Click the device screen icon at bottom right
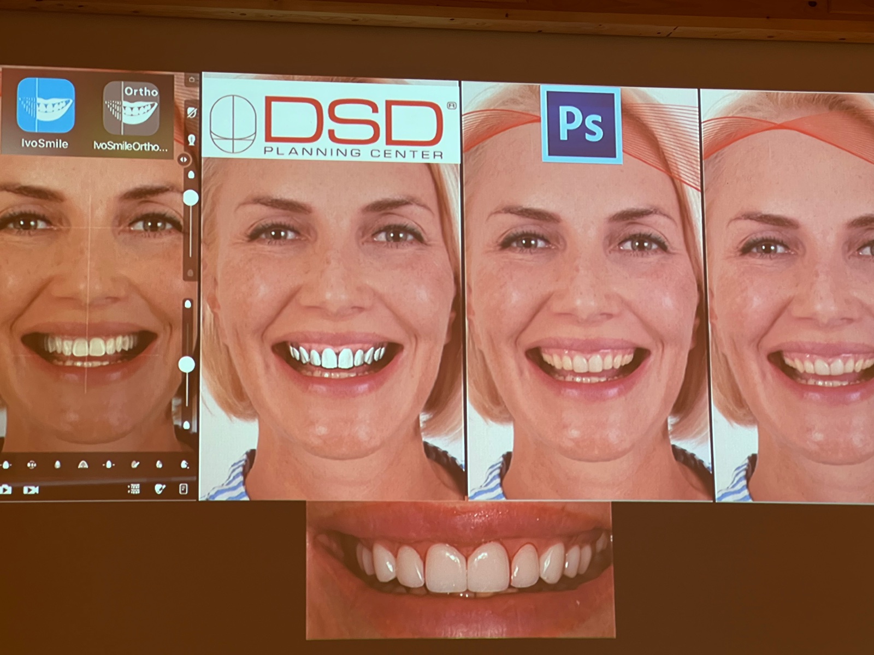 click(184, 489)
